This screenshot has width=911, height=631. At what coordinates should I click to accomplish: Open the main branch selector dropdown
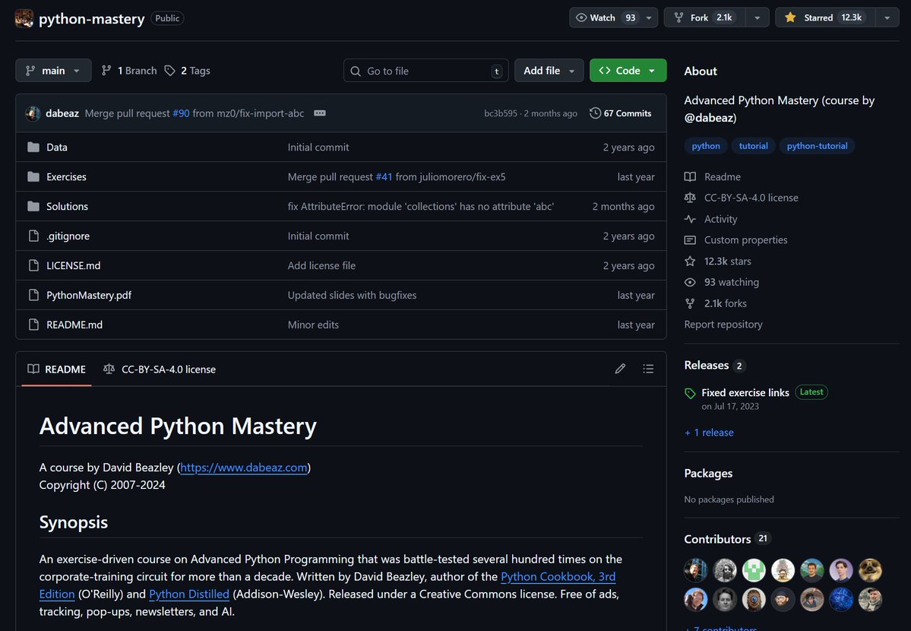pyautogui.click(x=53, y=71)
